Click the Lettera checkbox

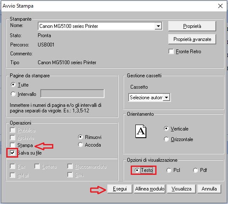coord(37,166)
